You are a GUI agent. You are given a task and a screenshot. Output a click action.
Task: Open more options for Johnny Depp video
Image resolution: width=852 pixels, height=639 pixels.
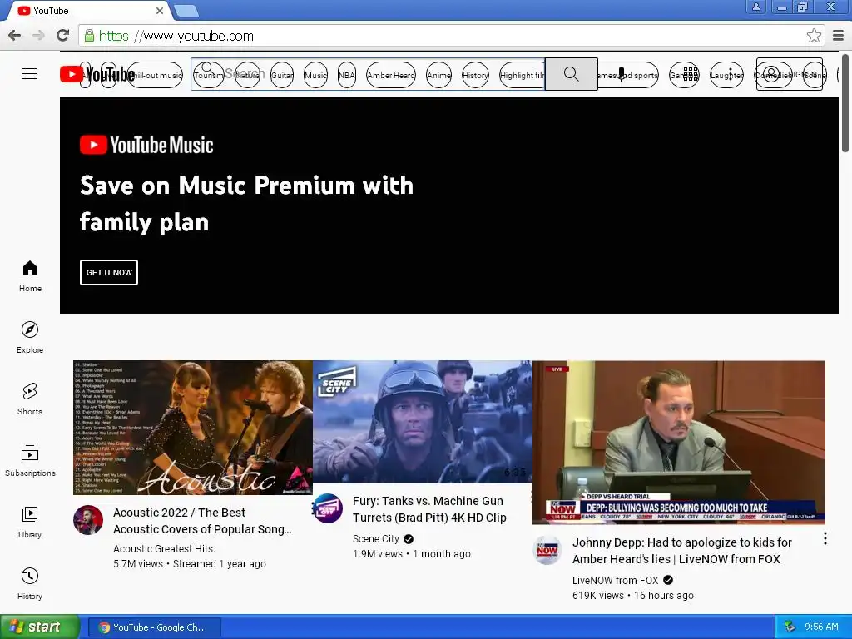[x=825, y=538]
